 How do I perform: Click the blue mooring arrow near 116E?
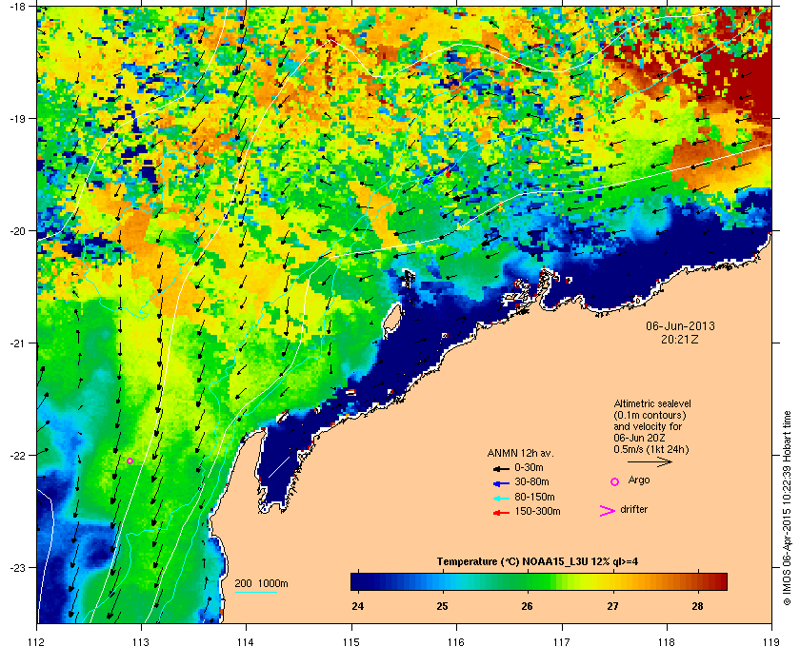(437, 175)
